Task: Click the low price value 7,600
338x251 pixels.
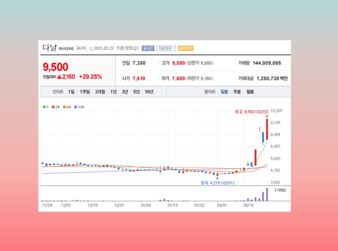Action: tap(178, 78)
